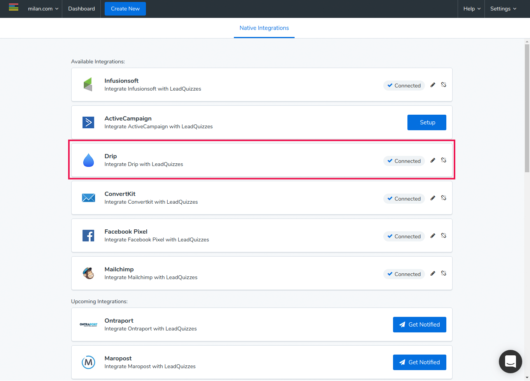
Task: Click the Infusionsoft logo icon
Action: point(88,84)
